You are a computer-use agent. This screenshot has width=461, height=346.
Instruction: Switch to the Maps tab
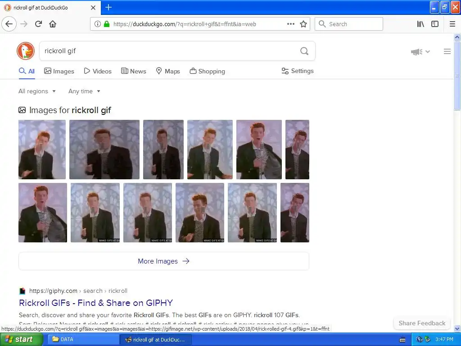click(168, 71)
